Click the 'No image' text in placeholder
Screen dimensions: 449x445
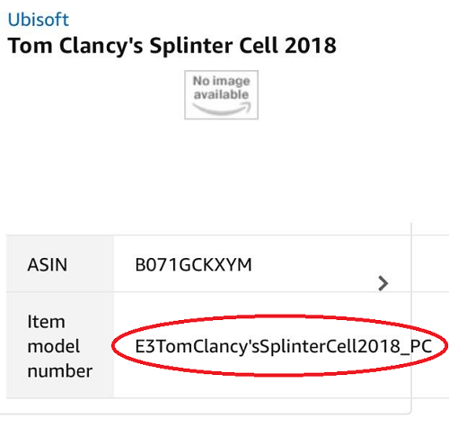[x=221, y=81]
